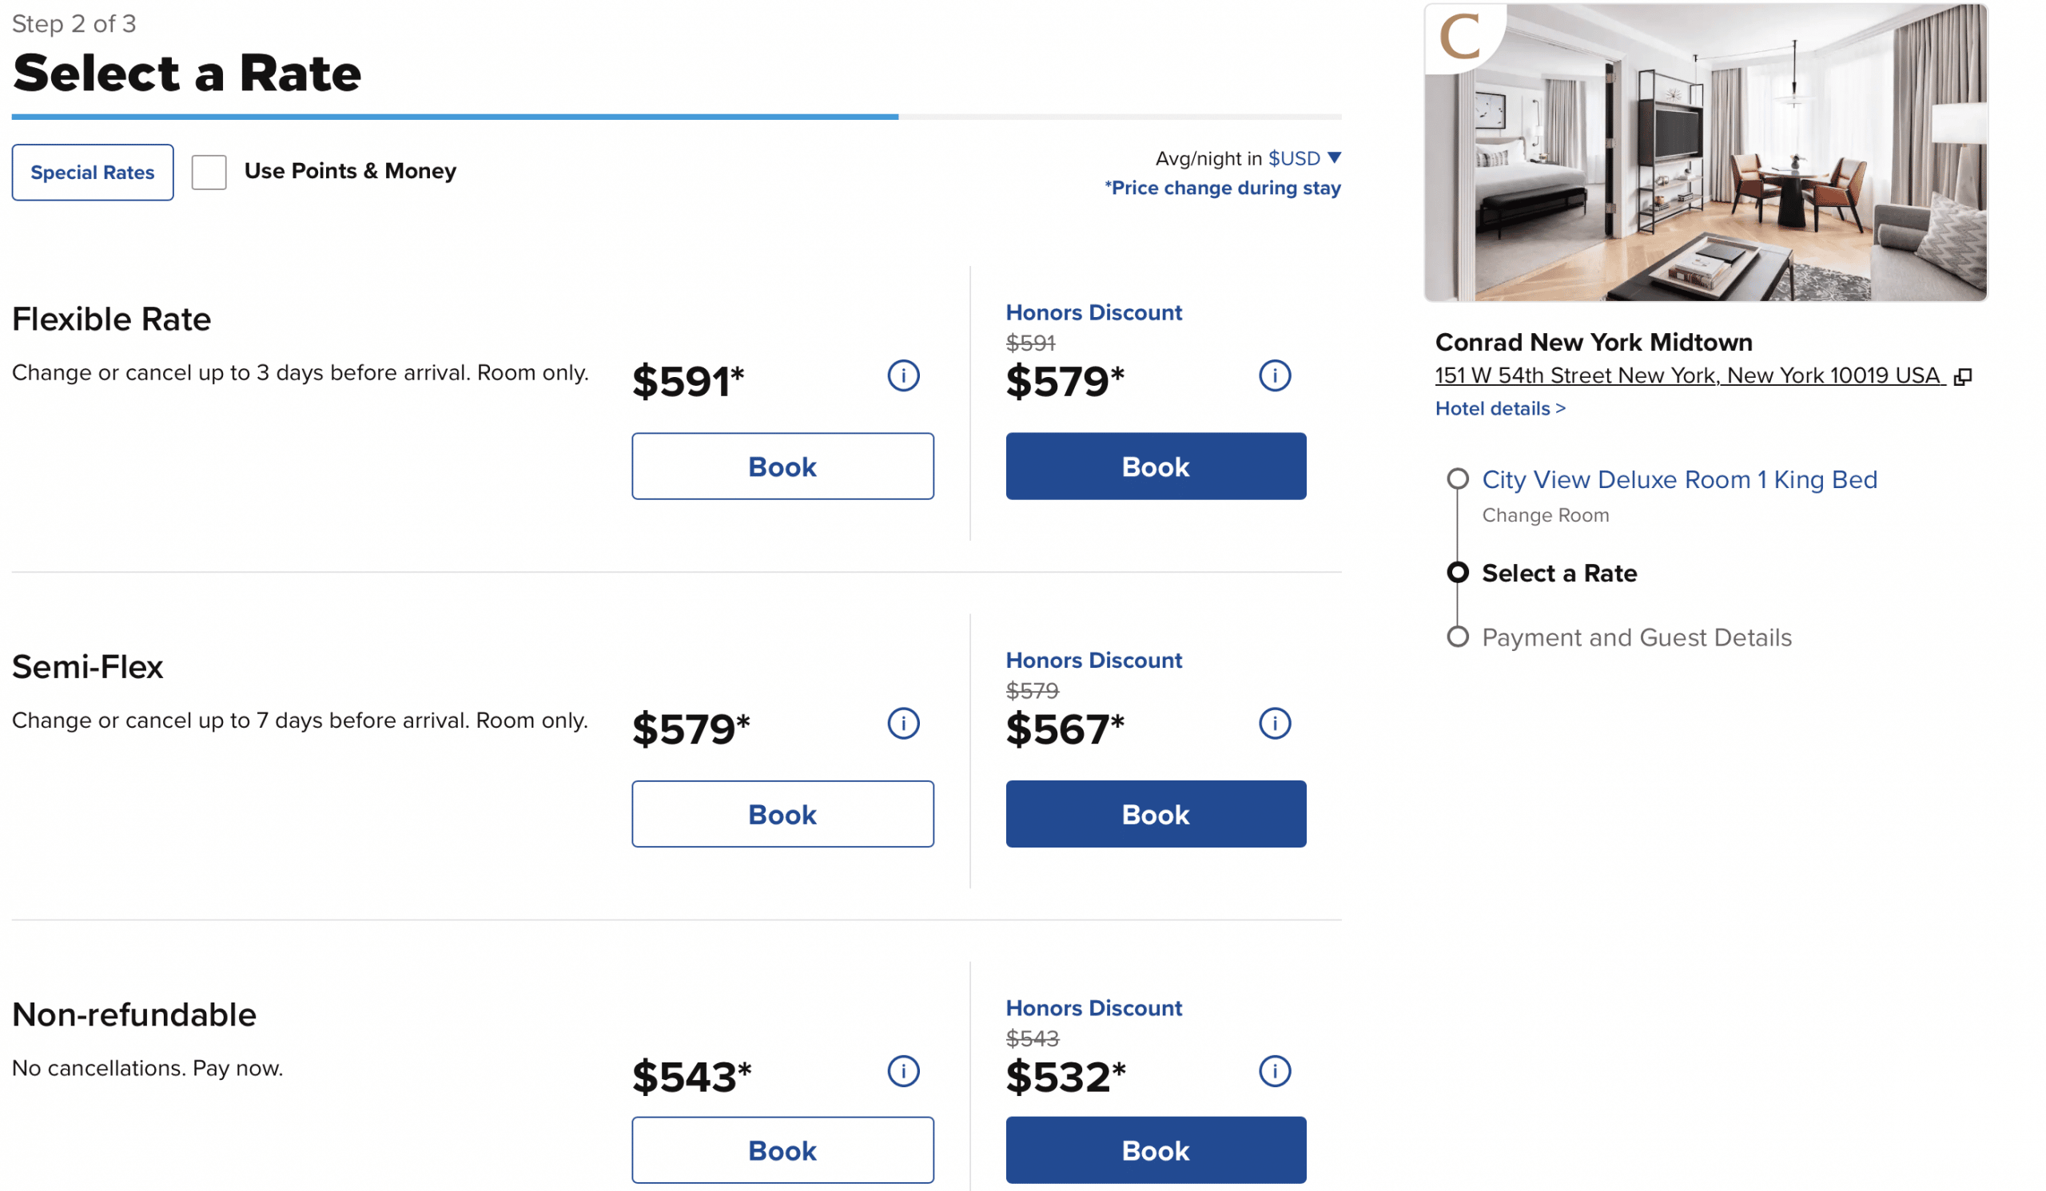This screenshot has height=1191, width=2046.
Task: Open info icon for Flexible Honors $579 price
Action: (1274, 375)
